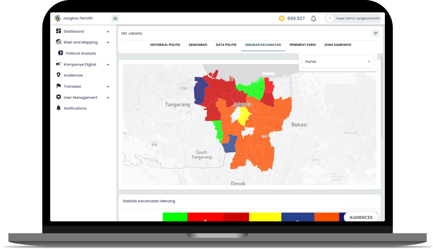433x249 pixels.
Task: Click the Jangkau Pemilih logo
Action: coord(58,18)
